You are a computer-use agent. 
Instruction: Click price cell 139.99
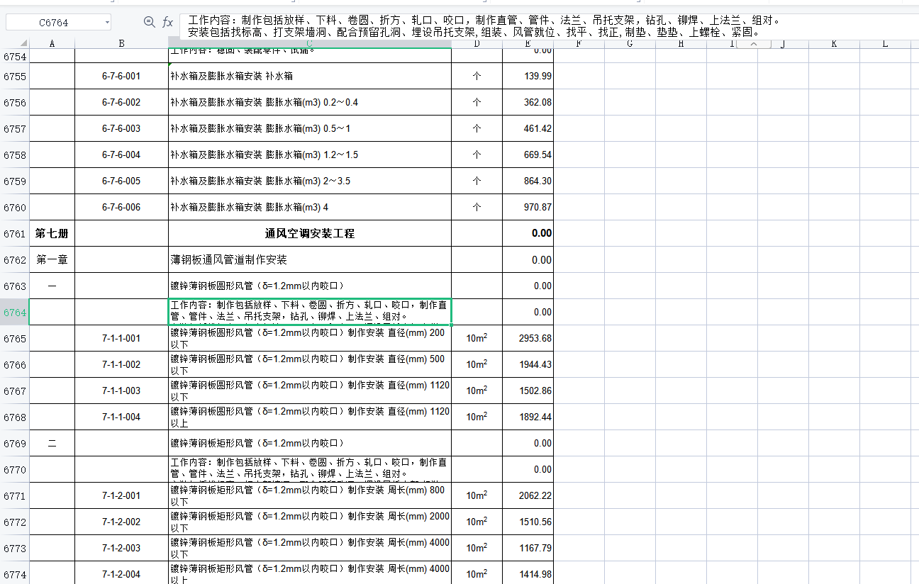point(528,76)
